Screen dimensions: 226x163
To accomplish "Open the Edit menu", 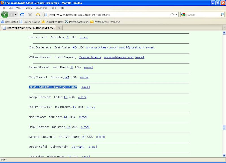I will [10, 8].
